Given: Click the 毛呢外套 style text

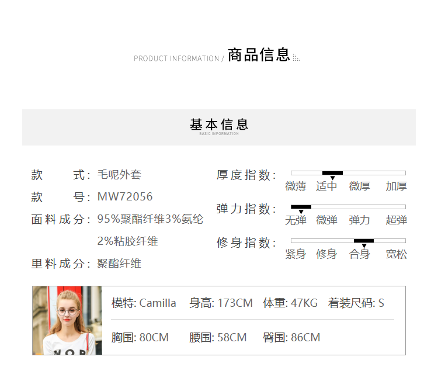Looking at the screenshot, I should tap(119, 175).
